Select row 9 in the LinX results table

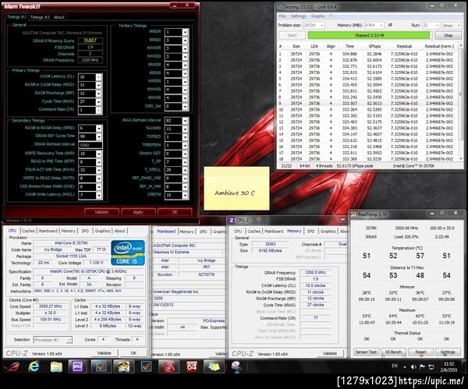tap(367, 104)
